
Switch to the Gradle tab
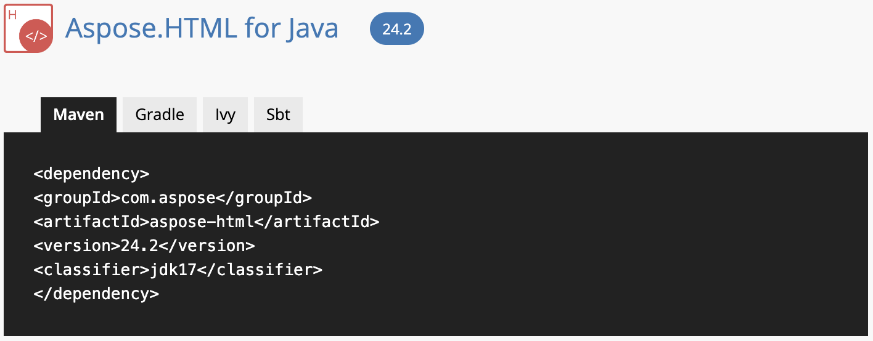[160, 114]
